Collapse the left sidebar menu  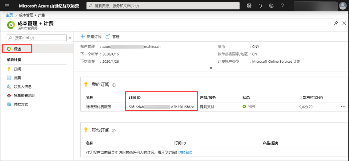point(70,38)
